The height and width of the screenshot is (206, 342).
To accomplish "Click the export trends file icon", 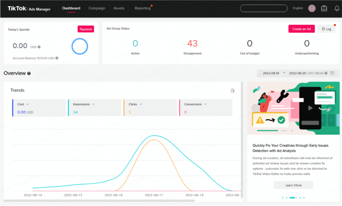I will 232,91.
